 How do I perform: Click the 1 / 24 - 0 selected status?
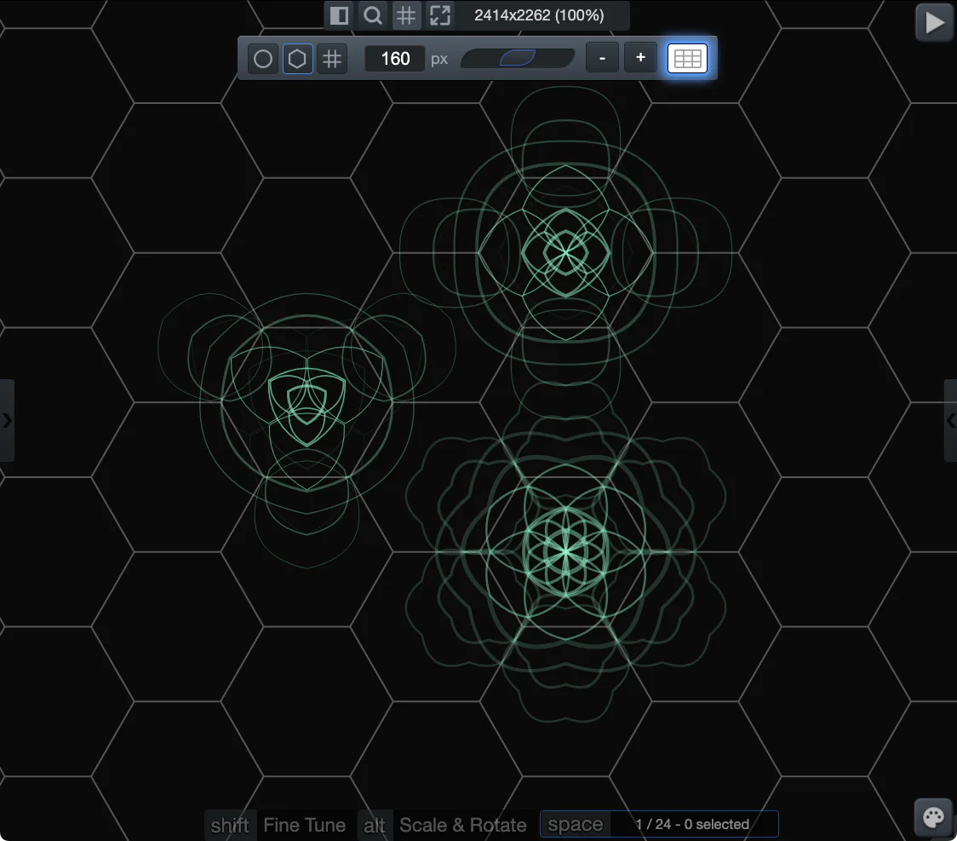(x=692, y=825)
